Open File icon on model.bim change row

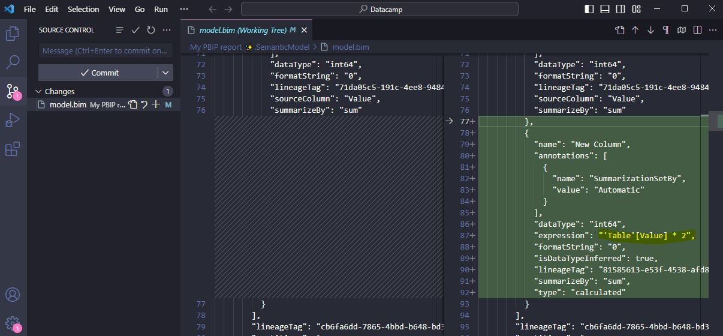pos(133,104)
